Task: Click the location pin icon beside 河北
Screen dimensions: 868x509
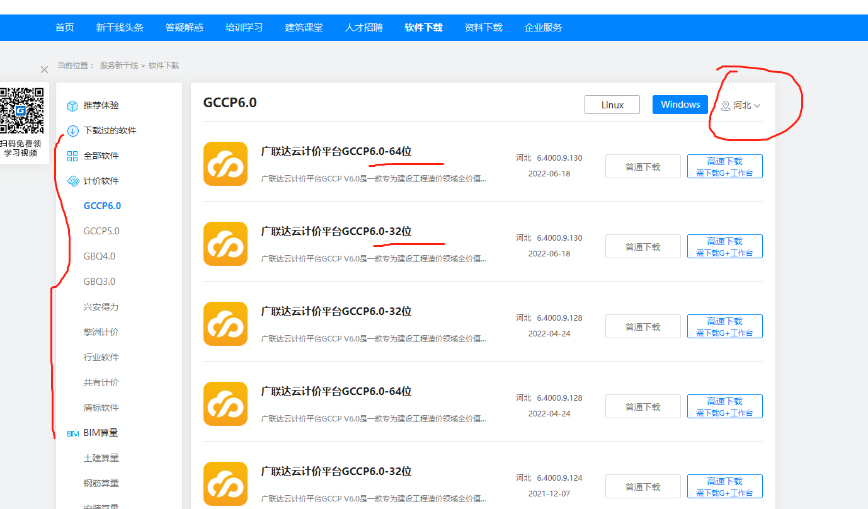Action: (726, 106)
